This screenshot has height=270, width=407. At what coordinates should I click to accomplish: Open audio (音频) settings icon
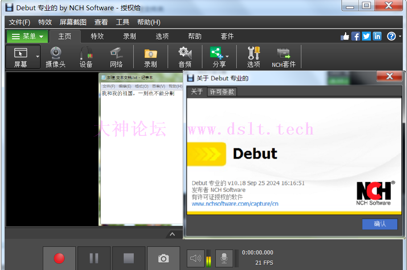coord(185,57)
